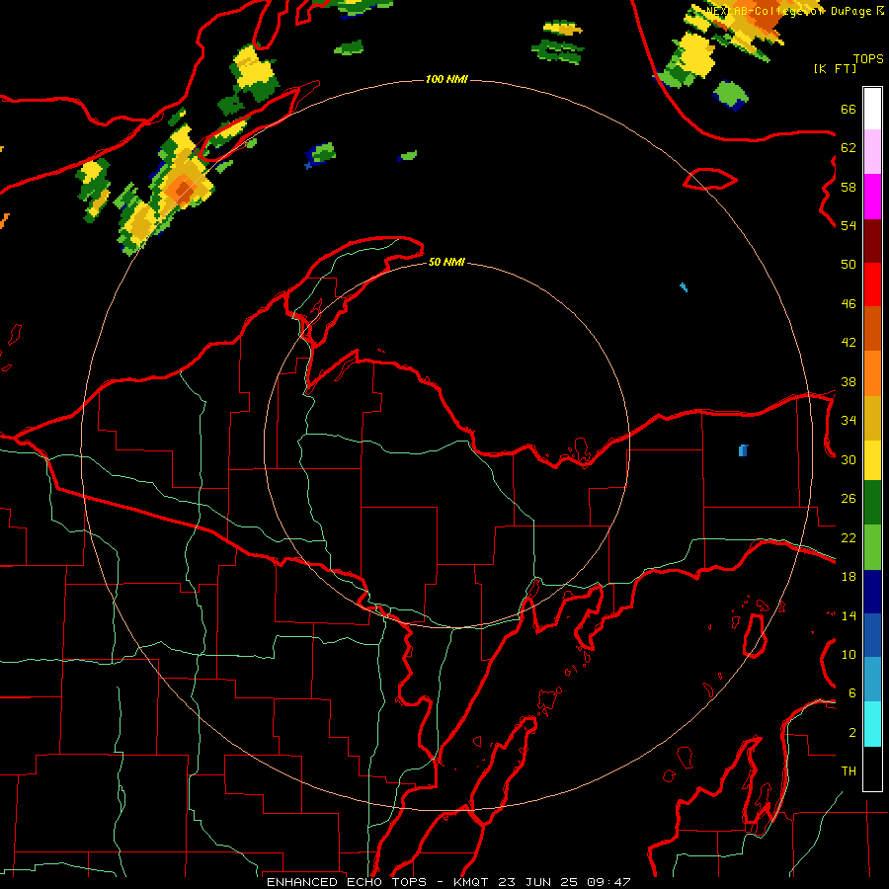Click the "6" legend value
The image size is (889, 889).
pos(851,693)
